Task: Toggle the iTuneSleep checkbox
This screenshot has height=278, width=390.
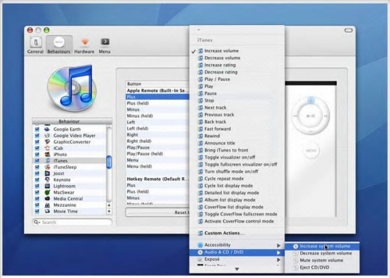Action: [x=37, y=167]
